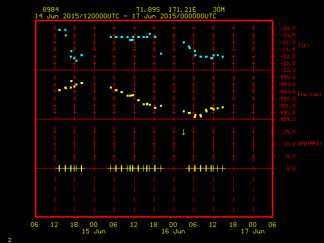324x243 pixels.
Task: Click the 991.0 pressure tick label
Action: [288, 106]
